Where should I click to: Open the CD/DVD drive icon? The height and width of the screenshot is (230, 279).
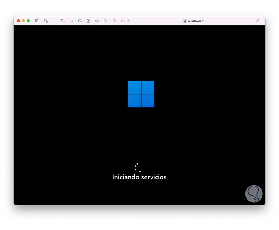88,21
